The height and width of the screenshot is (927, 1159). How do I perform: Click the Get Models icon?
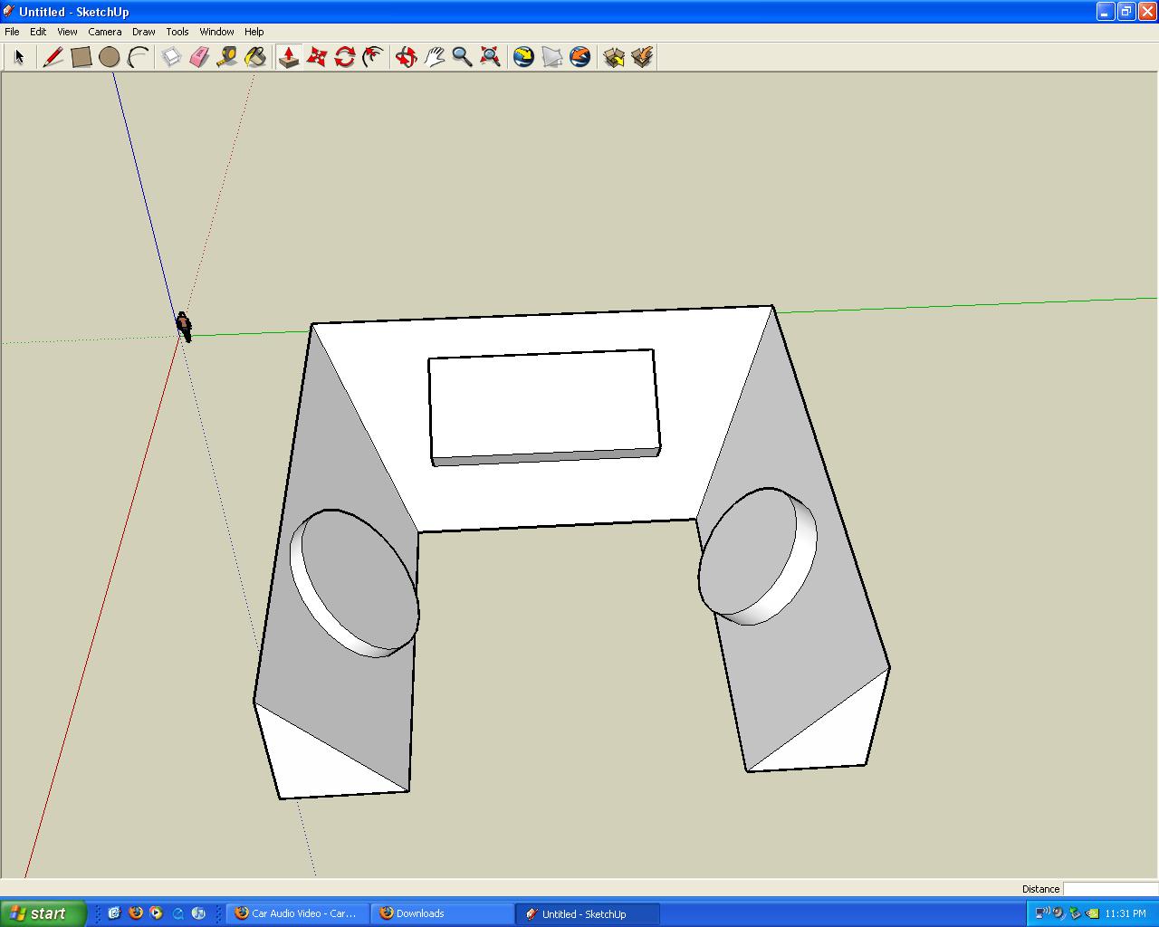(x=614, y=57)
